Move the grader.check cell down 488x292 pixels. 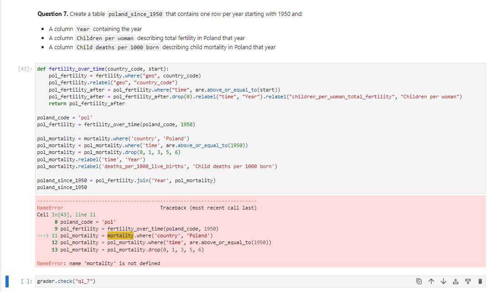coord(443,282)
